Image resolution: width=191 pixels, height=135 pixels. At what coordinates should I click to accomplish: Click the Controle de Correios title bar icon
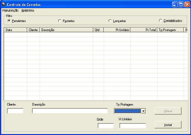coord(4,5)
